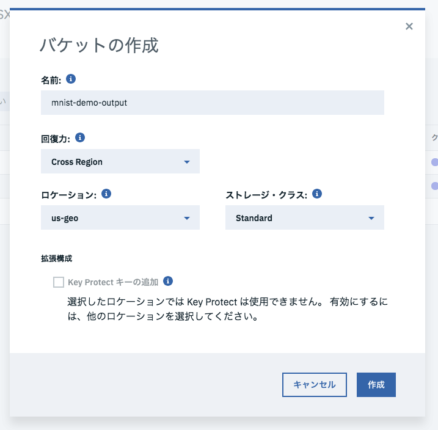The height and width of the screenshot is (430, 438).
Task: Show info for ストレージ・クラス
Action: 317,194
